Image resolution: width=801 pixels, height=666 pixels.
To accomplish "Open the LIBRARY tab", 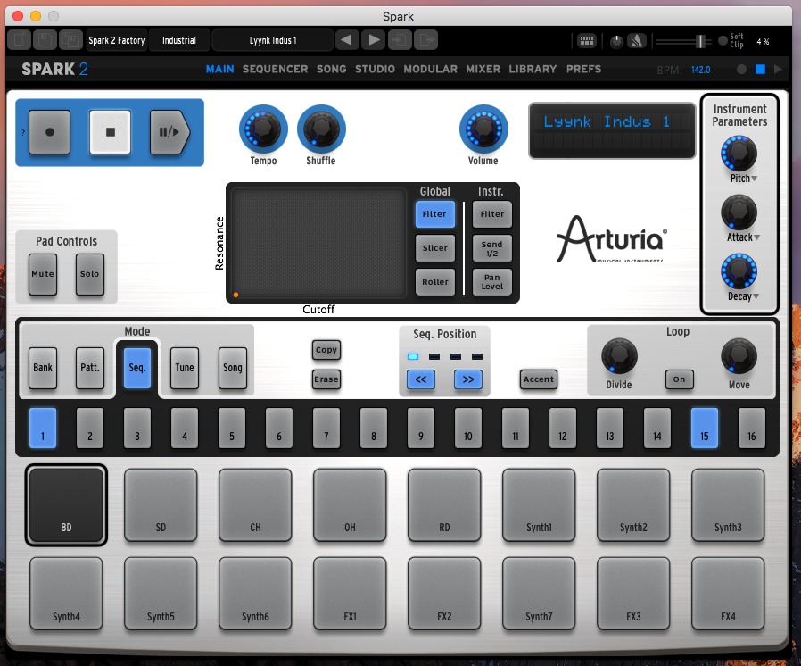I will [533, 69].
